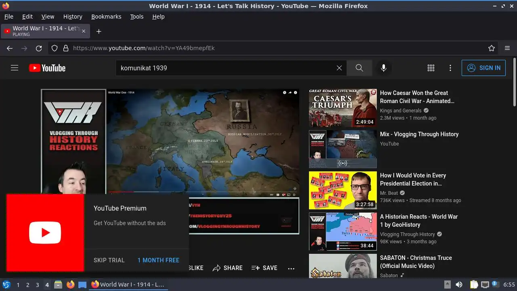Bookmark this page with the star icon
Image resolution: width=517 pixels, height=291 pixels.
tap(492, 48)
